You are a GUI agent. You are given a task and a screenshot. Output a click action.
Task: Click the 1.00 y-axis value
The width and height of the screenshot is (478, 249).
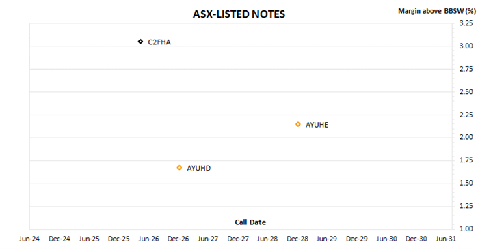466,229
